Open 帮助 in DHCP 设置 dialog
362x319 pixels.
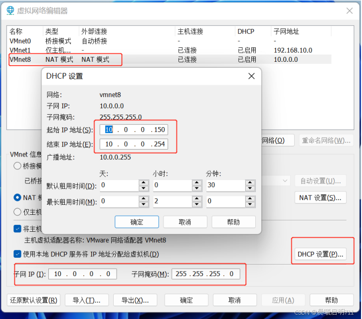pos(233,222)
